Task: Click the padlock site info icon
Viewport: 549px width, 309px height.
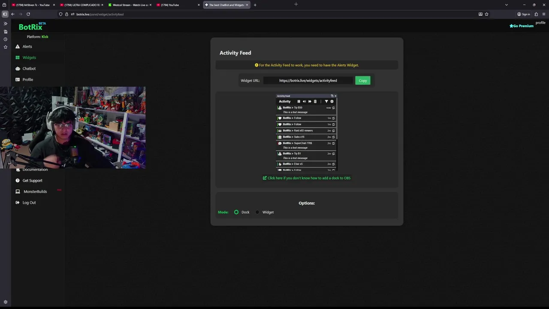Action: (66, 14)
